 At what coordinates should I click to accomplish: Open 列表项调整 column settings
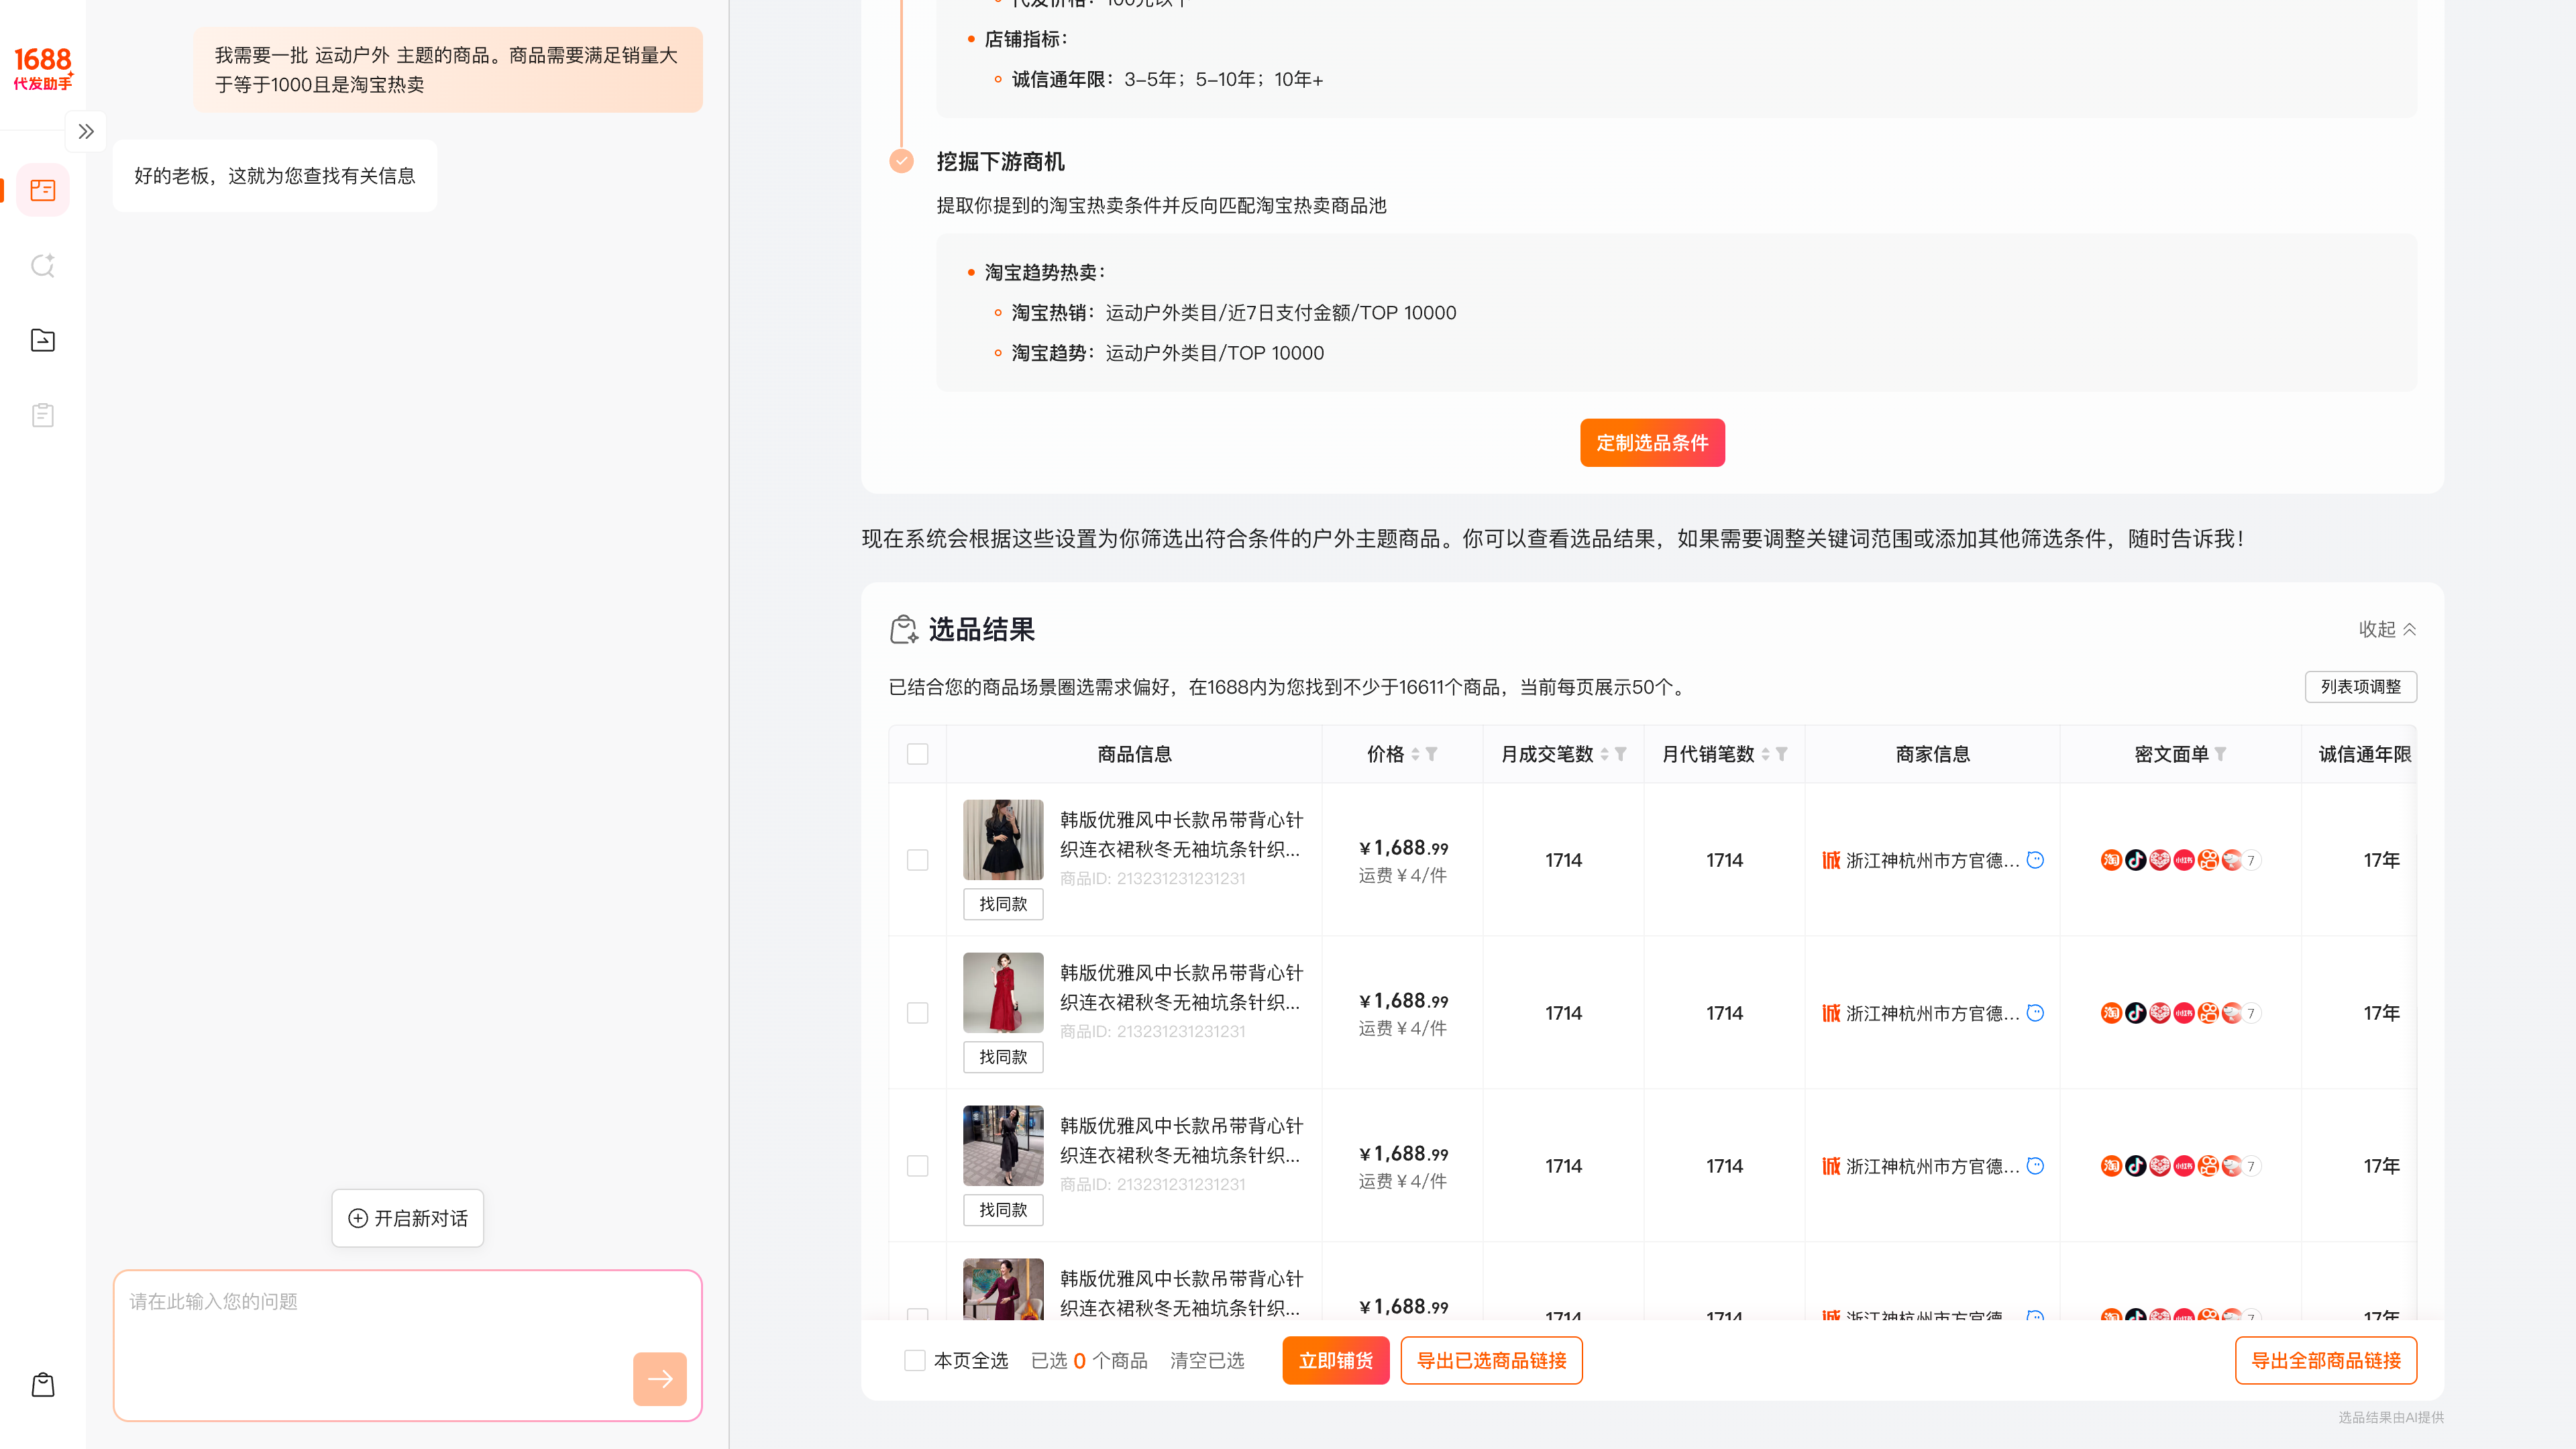coord(2361,687)
